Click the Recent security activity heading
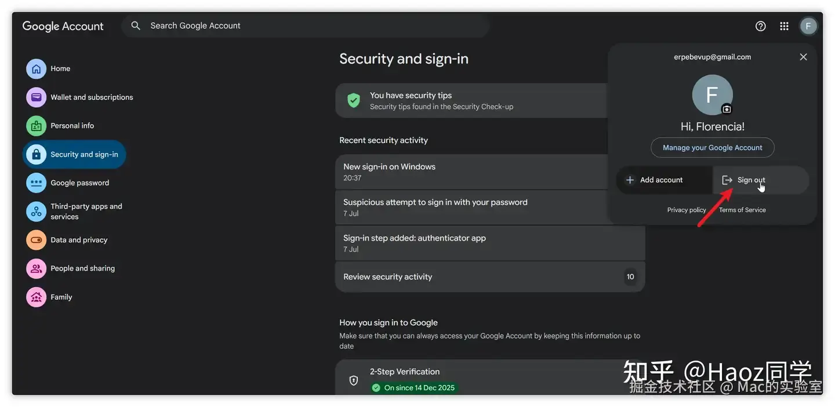 383,140
